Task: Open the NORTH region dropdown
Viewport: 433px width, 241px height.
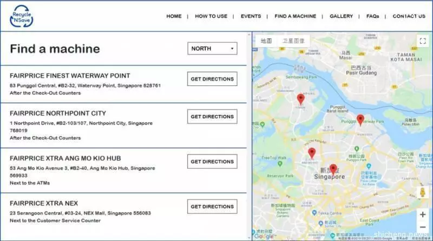Action: (212, 49)
